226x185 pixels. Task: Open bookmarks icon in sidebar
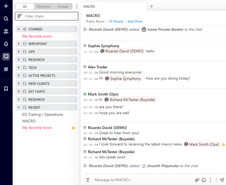[x=6, y=88]
